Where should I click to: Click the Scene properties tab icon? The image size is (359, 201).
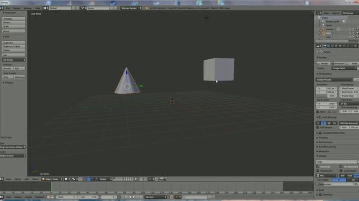coord(333,46)
